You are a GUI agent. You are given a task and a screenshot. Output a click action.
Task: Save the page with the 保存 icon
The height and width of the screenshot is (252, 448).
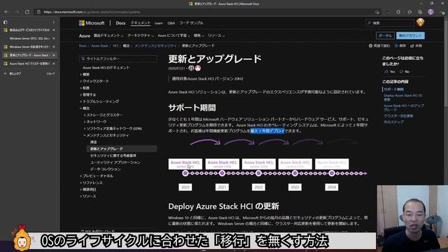point(396,45)
